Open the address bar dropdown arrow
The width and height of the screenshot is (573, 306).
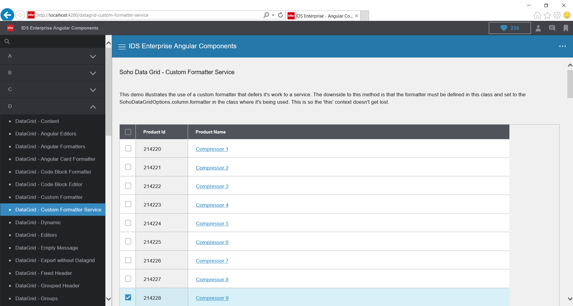[x=273, y=15]
